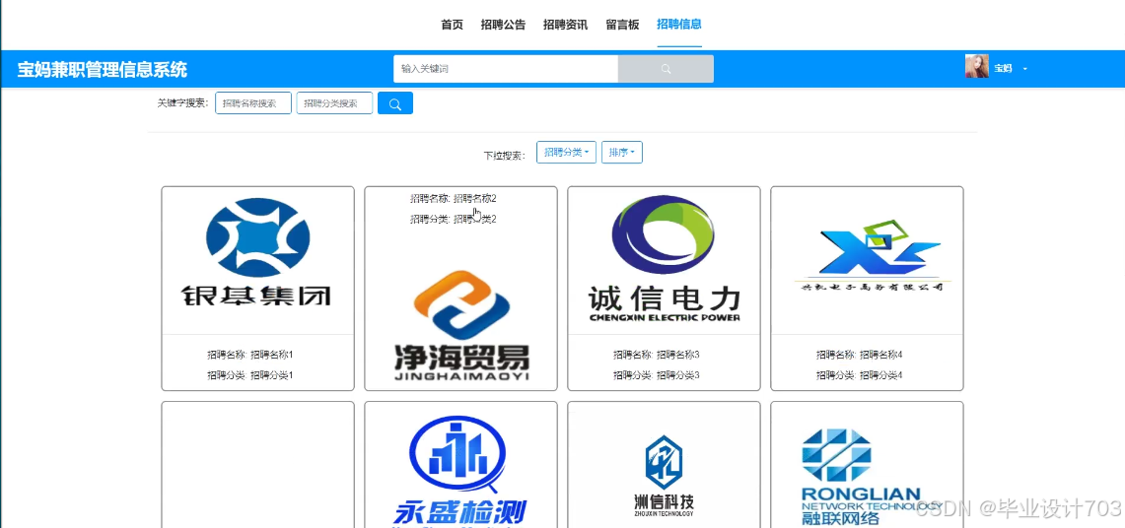Focus the 招聘名称搜索 input

coord(253,103)
